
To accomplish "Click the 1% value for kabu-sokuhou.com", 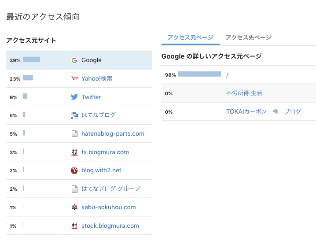I will [x=13, y=208].
